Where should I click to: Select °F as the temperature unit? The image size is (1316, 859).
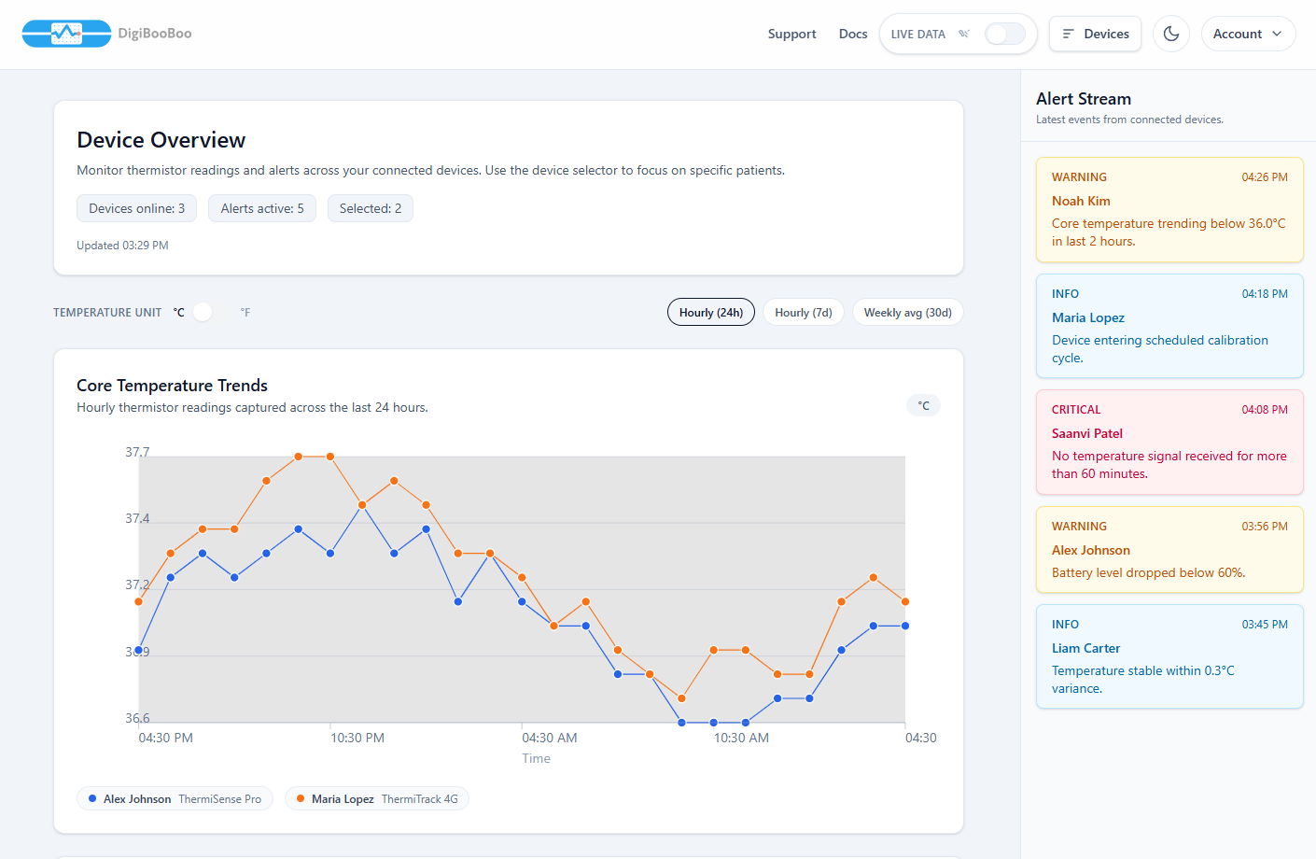(245, 312)
